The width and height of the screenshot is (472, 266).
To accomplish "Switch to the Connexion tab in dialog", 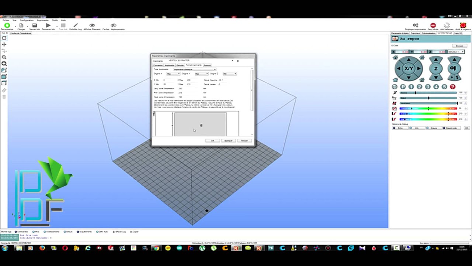I will point(158,65).
